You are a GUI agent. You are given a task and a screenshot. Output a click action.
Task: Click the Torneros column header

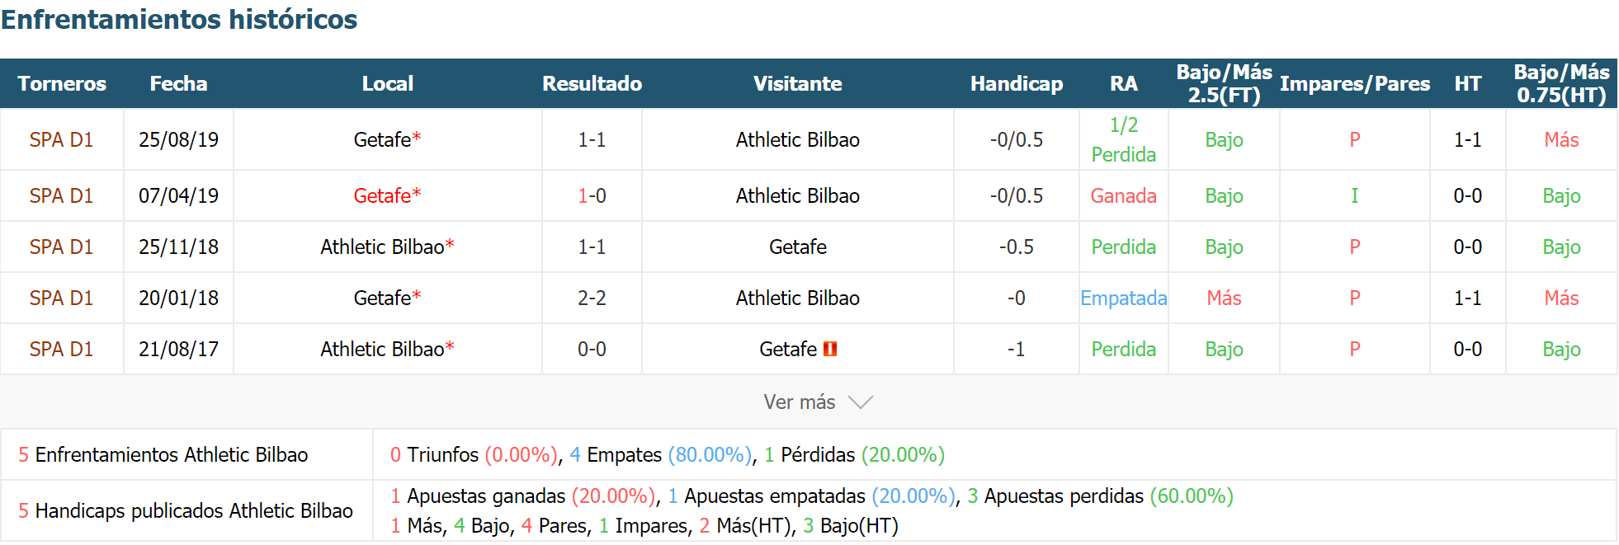point(62,83)
